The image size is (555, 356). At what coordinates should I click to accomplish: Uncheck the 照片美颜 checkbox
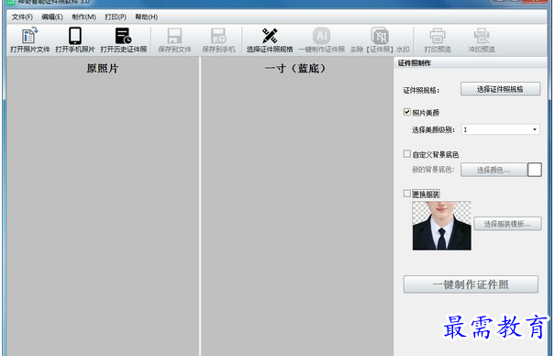[407, 112]
